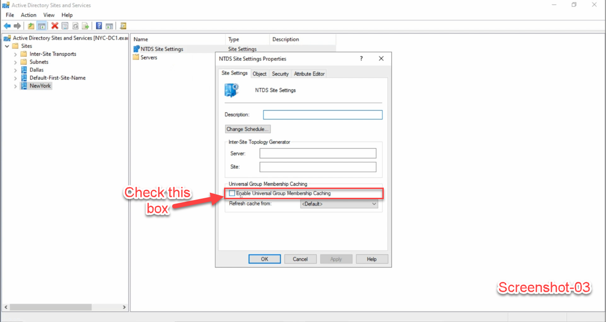Click the Default-First-Site-Name site icon

tap(24, 78)
